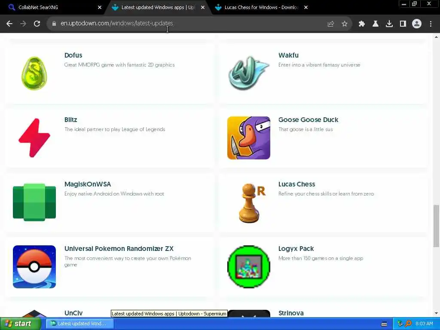Open the Strinova title link
This screenshot has width=440, height=330.
pyautogui.click(x=291, y=313)
